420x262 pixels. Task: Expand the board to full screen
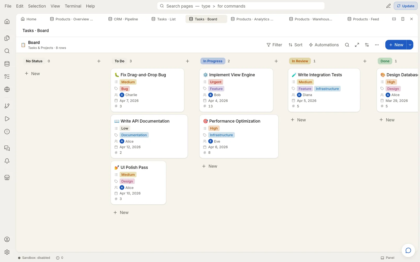click(x=357, y=45)
